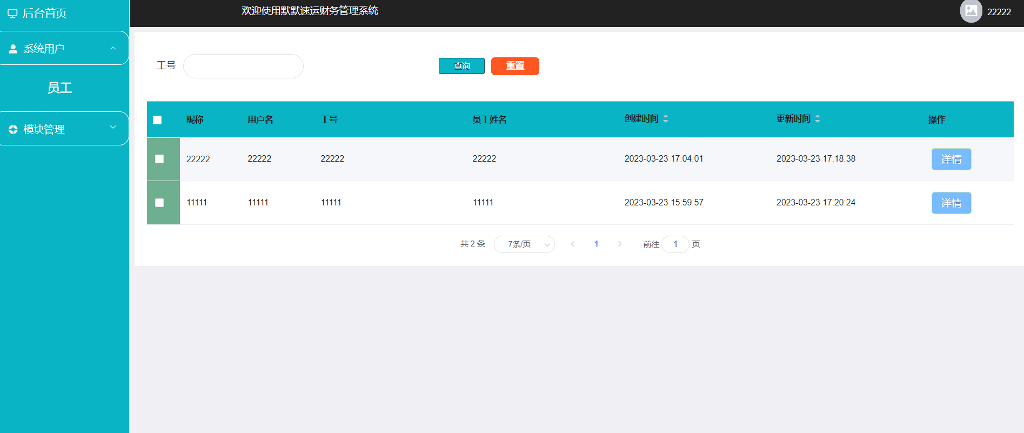Screen dimensions: 1024x433
Task: Open the 模块管理 menu label
Action: click(44, 129)
